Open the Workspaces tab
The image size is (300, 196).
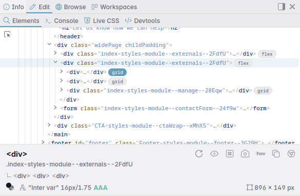coord(114,7)
